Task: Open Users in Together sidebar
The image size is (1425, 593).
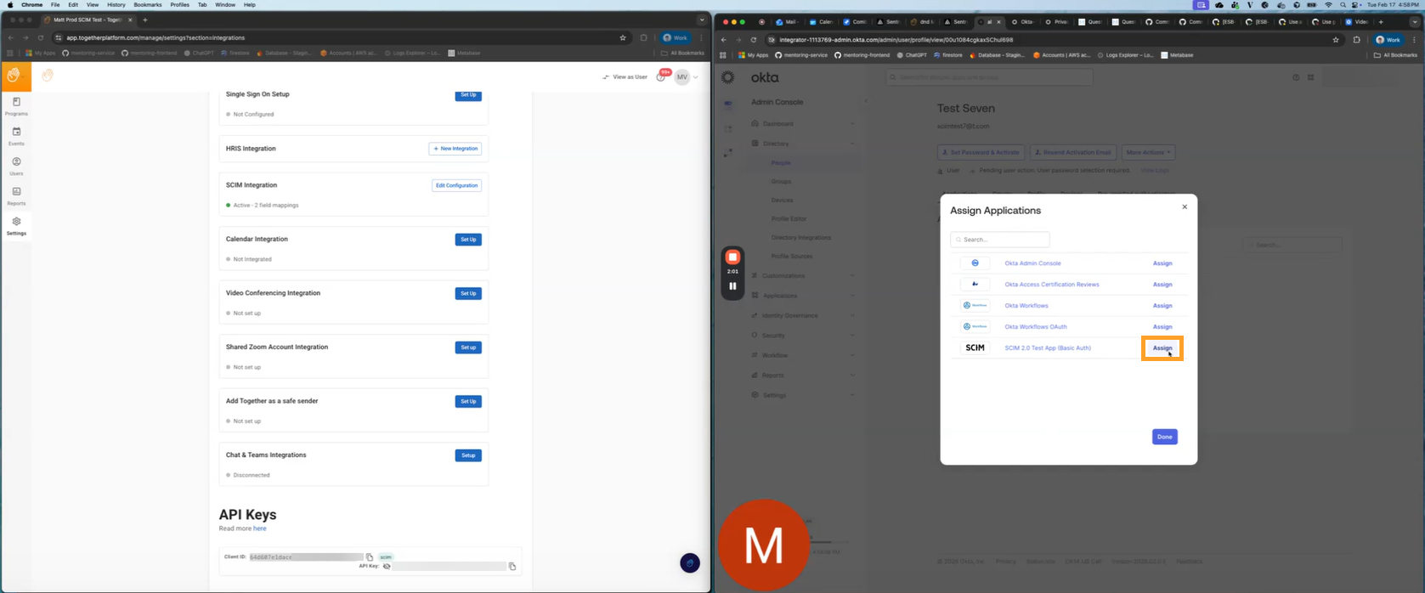Action: 16,166
